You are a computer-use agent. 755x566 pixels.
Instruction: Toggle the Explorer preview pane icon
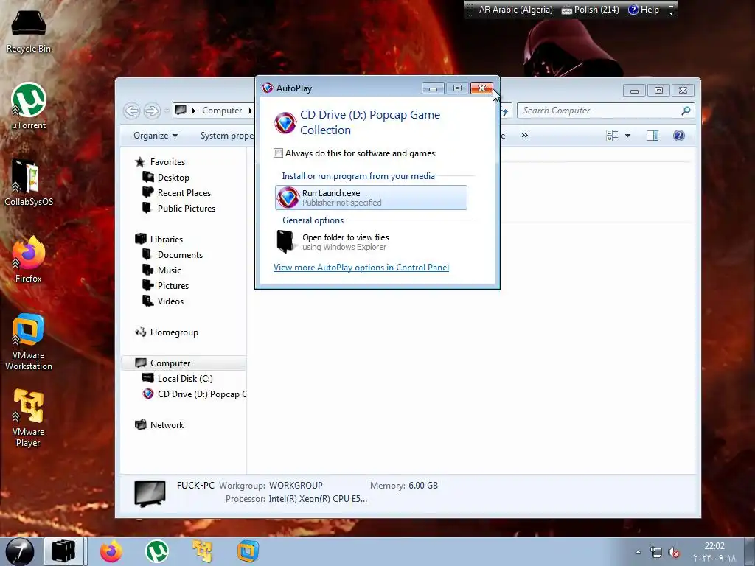[x=653, y=136]
